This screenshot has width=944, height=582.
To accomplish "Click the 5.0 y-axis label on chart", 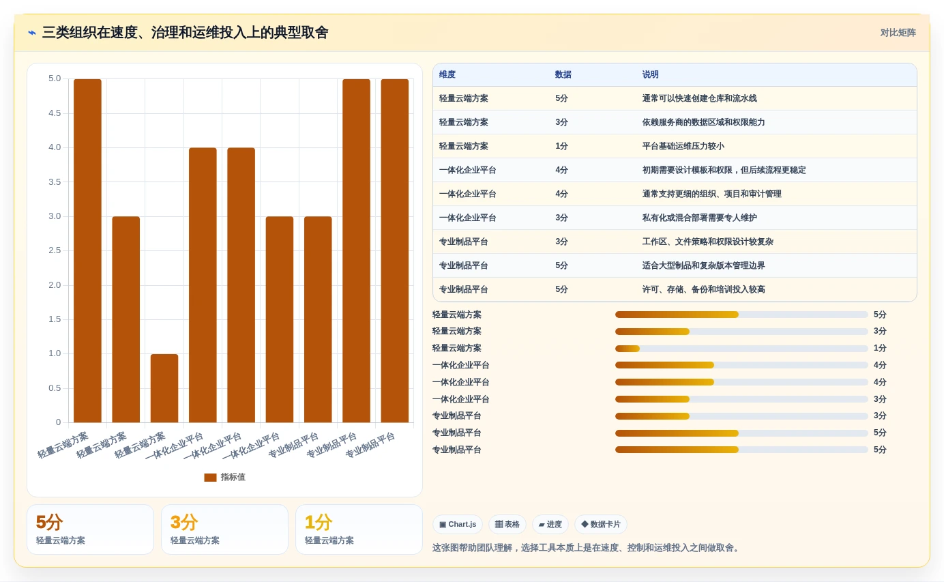I will (55, 78).
